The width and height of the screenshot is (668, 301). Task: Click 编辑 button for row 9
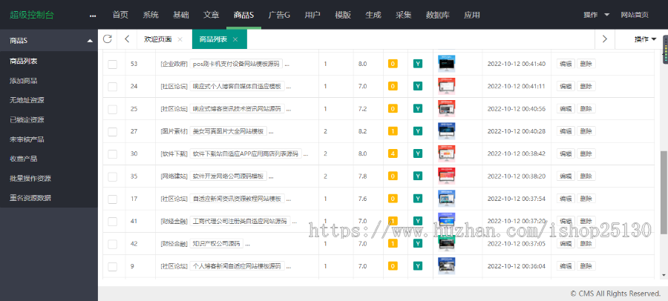(x=566, y=266)
